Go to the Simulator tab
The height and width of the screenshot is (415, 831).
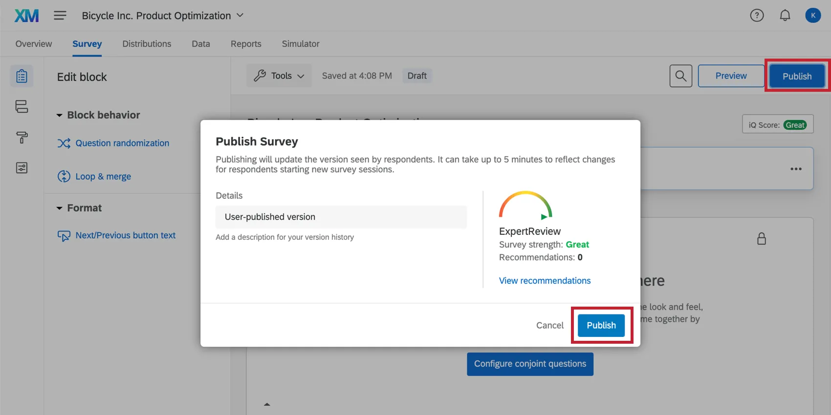(301, 44)
